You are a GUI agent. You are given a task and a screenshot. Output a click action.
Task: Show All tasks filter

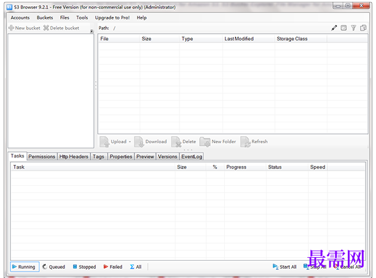(x=136, y=267)
